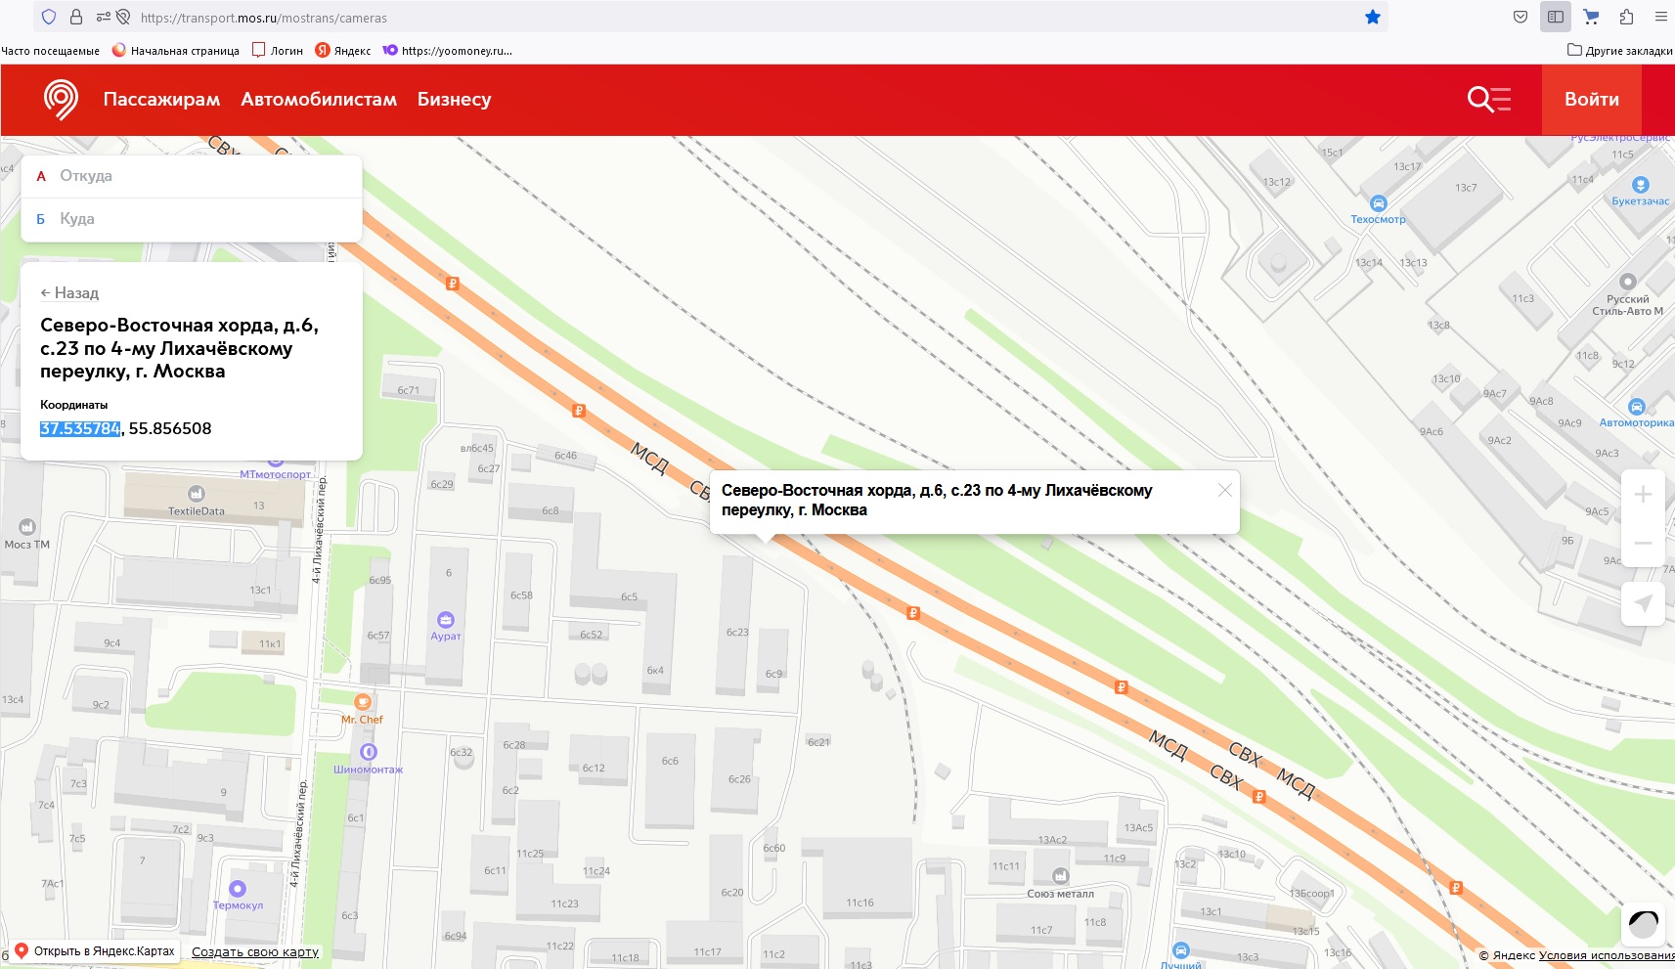Click the geolocation arrow button
Viewport: 1675px width, 969px height.
(x=1643, y=603)
